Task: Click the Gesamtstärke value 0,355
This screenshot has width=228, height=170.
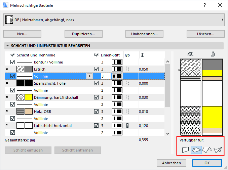Action: 143,140
